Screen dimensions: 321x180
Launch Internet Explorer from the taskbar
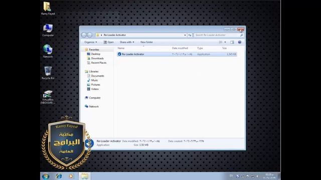[x=59, y=176]
